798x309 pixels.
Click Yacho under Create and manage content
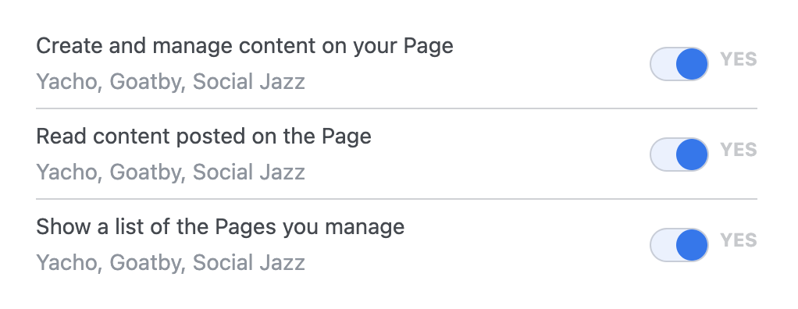[x=66, y=83]
